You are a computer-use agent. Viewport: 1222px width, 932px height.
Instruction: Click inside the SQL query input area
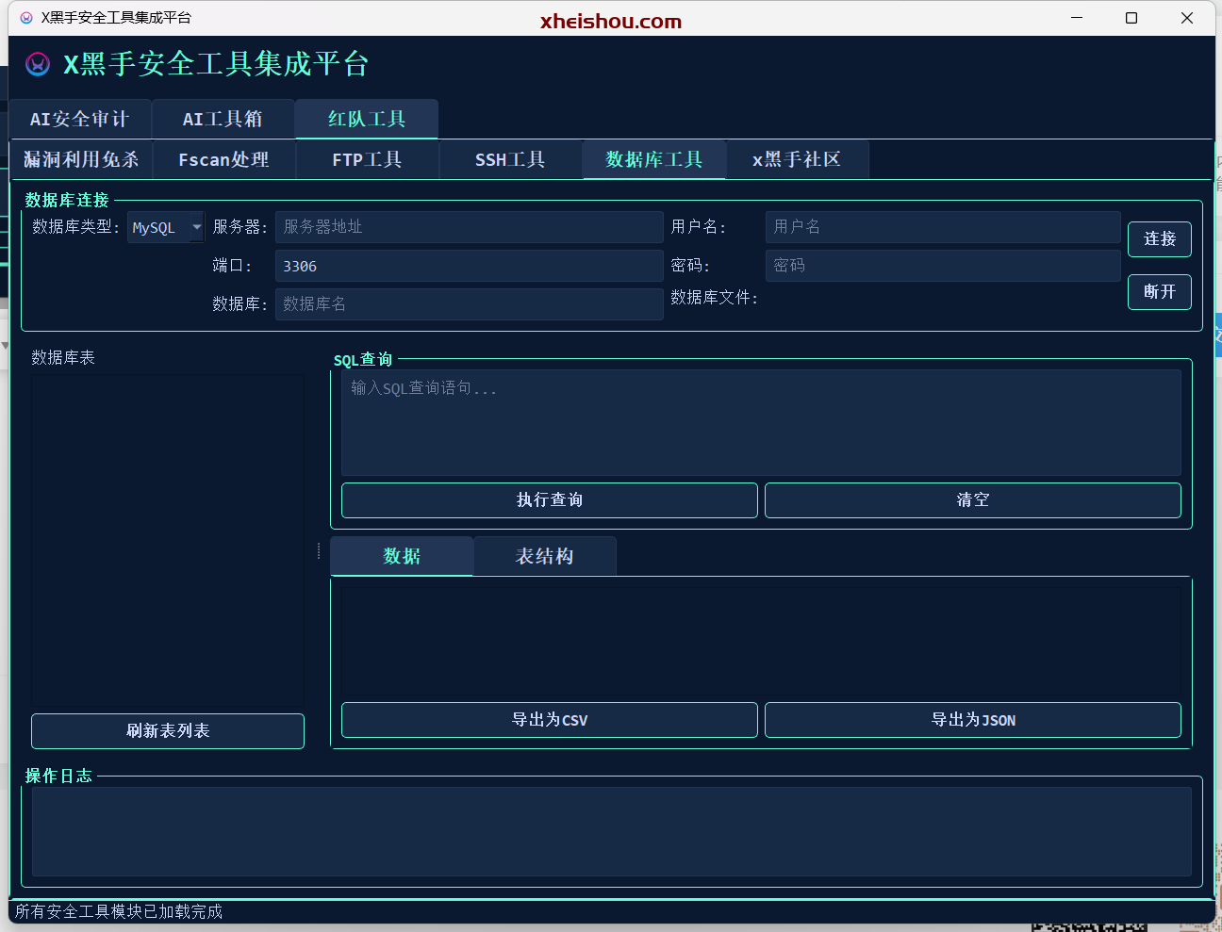coord(760,421)
